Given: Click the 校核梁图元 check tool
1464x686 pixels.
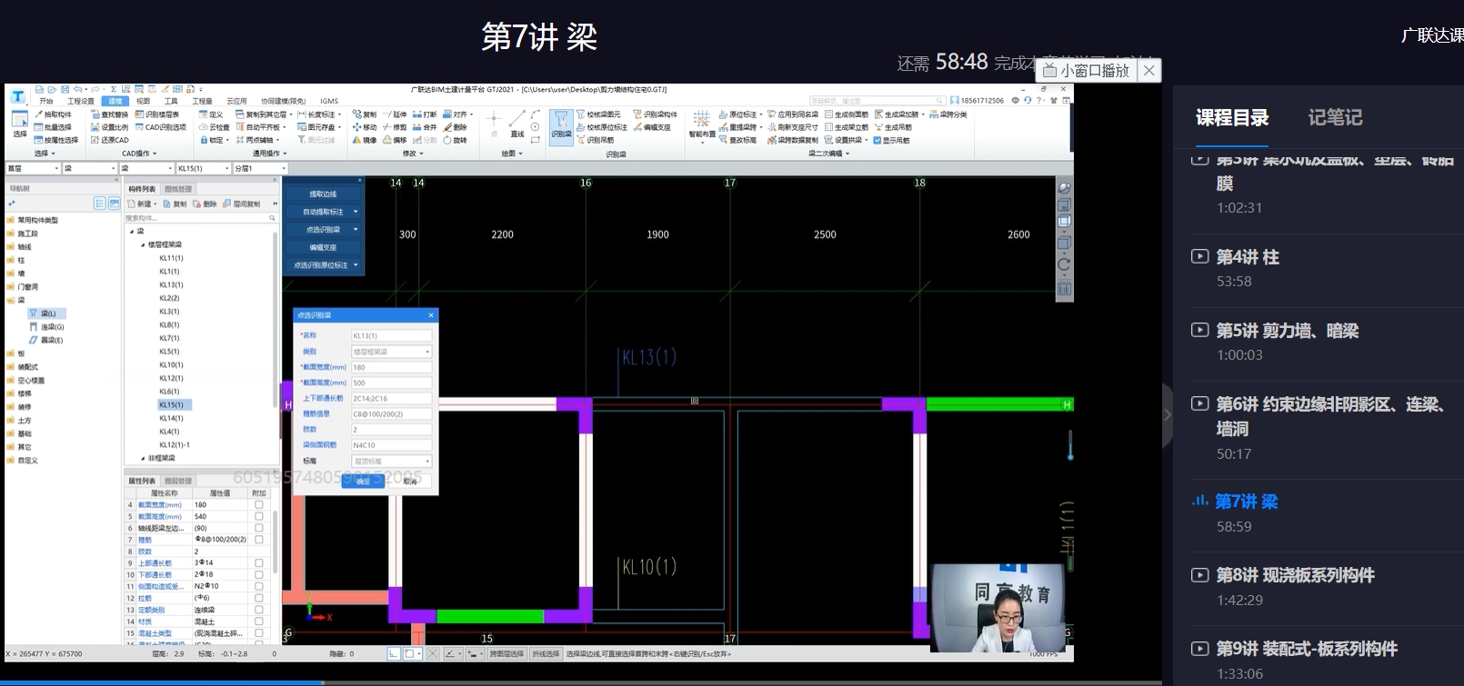Looking at the screenshot, I should [598, 114].
